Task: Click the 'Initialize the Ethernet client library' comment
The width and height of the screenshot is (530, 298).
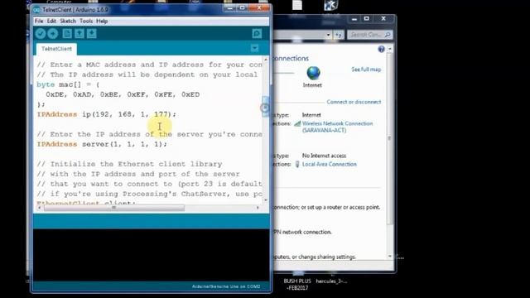Action: (x=129, y=164)
